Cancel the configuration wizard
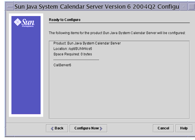The height and width of the screenshot is (140, 195). 163,128
